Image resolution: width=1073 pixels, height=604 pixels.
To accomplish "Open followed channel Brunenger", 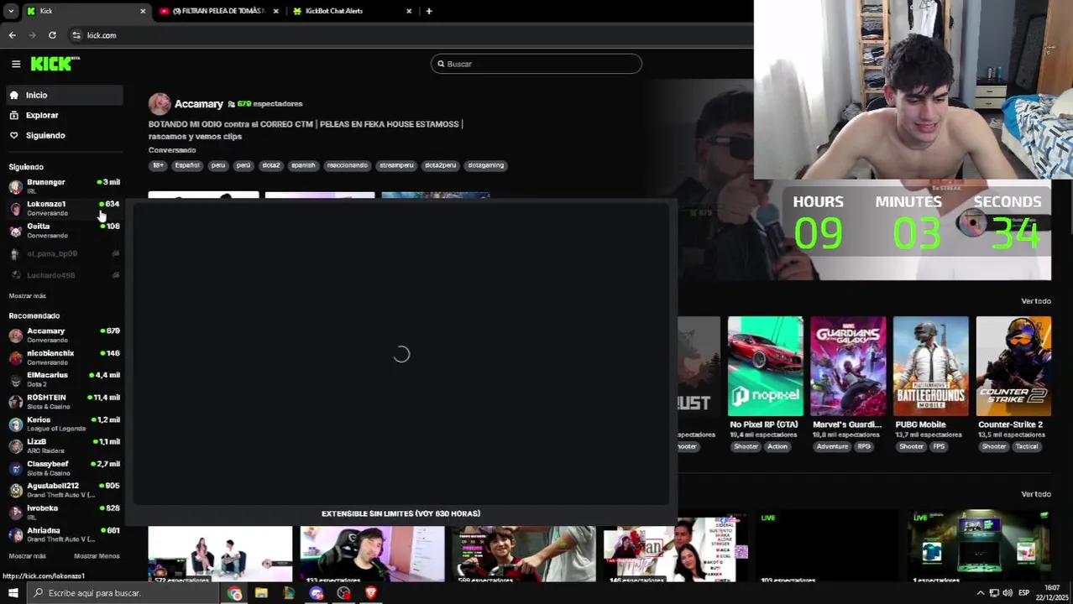I will [64, 186].
